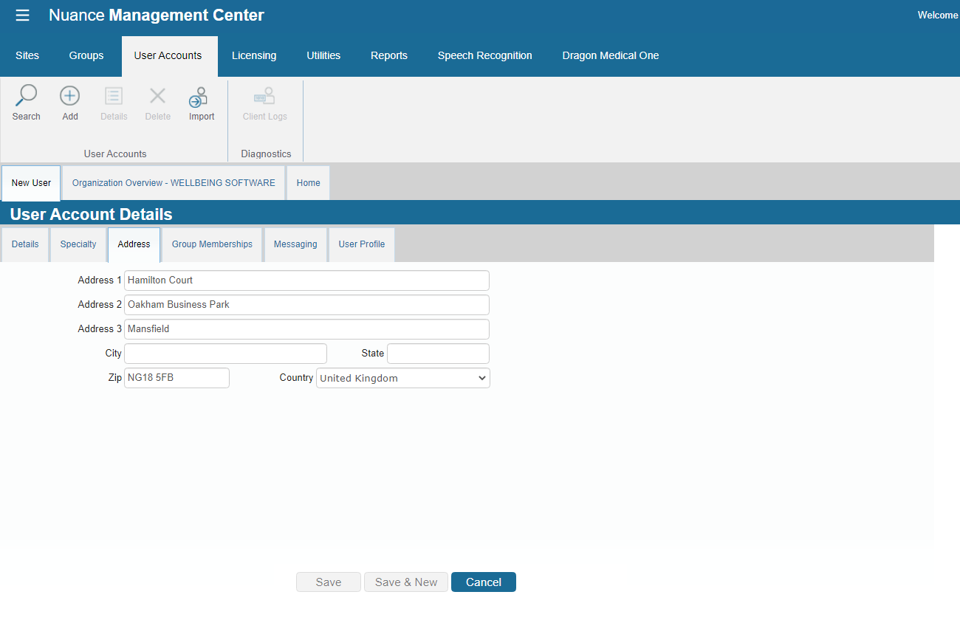Open the Sites menu
Screen dimensions: 960x620
coord(27,55)
